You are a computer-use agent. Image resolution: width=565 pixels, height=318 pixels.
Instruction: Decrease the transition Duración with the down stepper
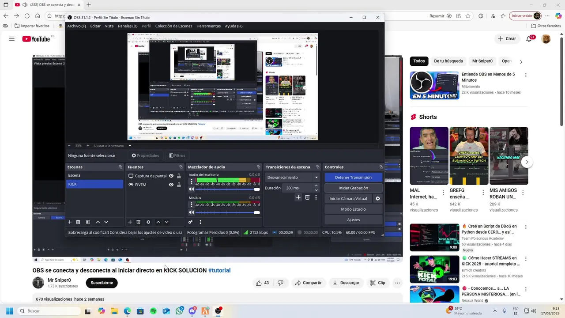[316, 190]
